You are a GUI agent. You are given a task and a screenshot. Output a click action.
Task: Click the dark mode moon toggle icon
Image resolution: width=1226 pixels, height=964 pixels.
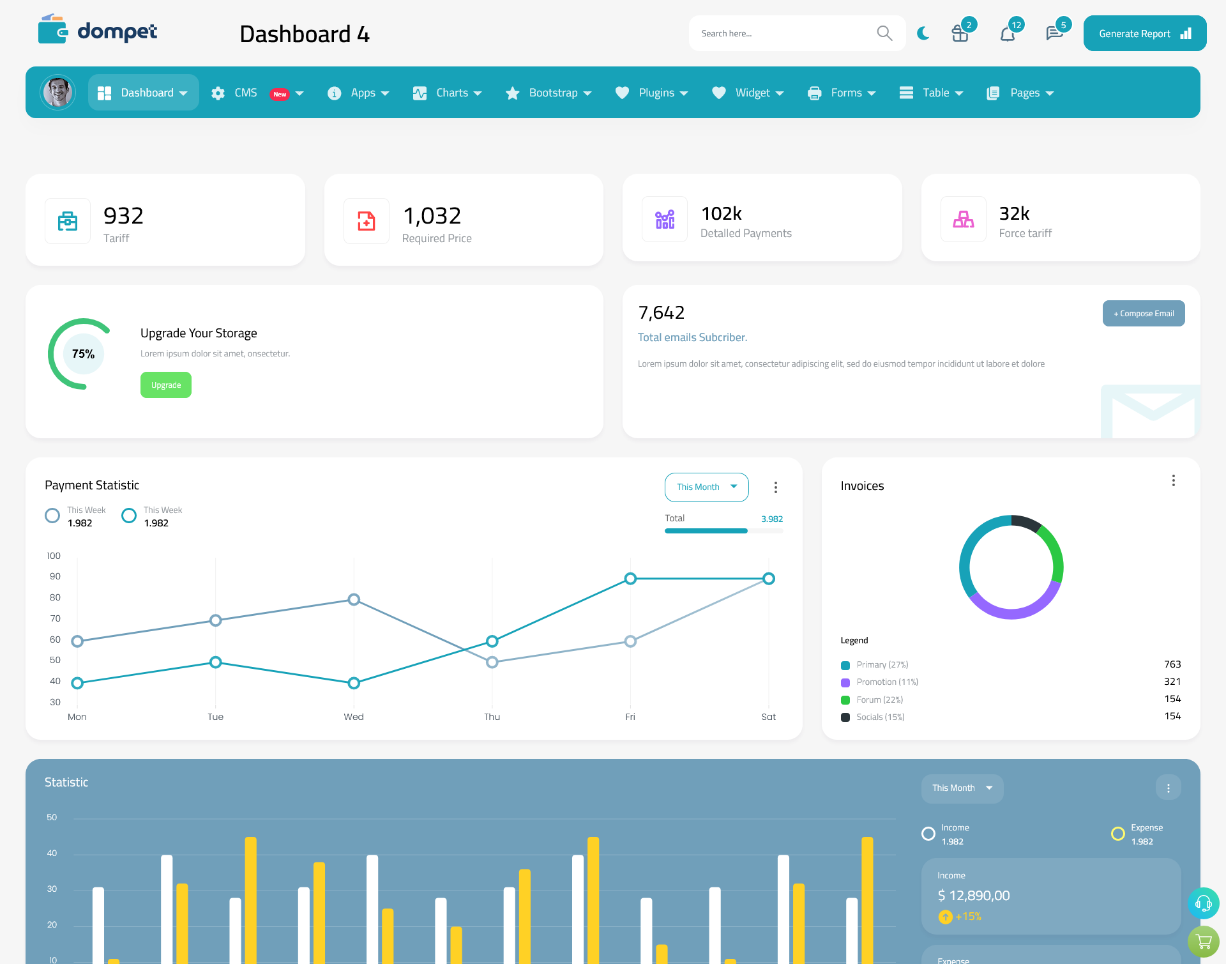(x=923, y=33)
